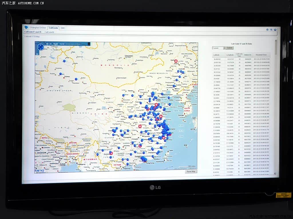Select the Aerial map style
Viewport: 293px width, 219px height.
click(x=62, y=44)
